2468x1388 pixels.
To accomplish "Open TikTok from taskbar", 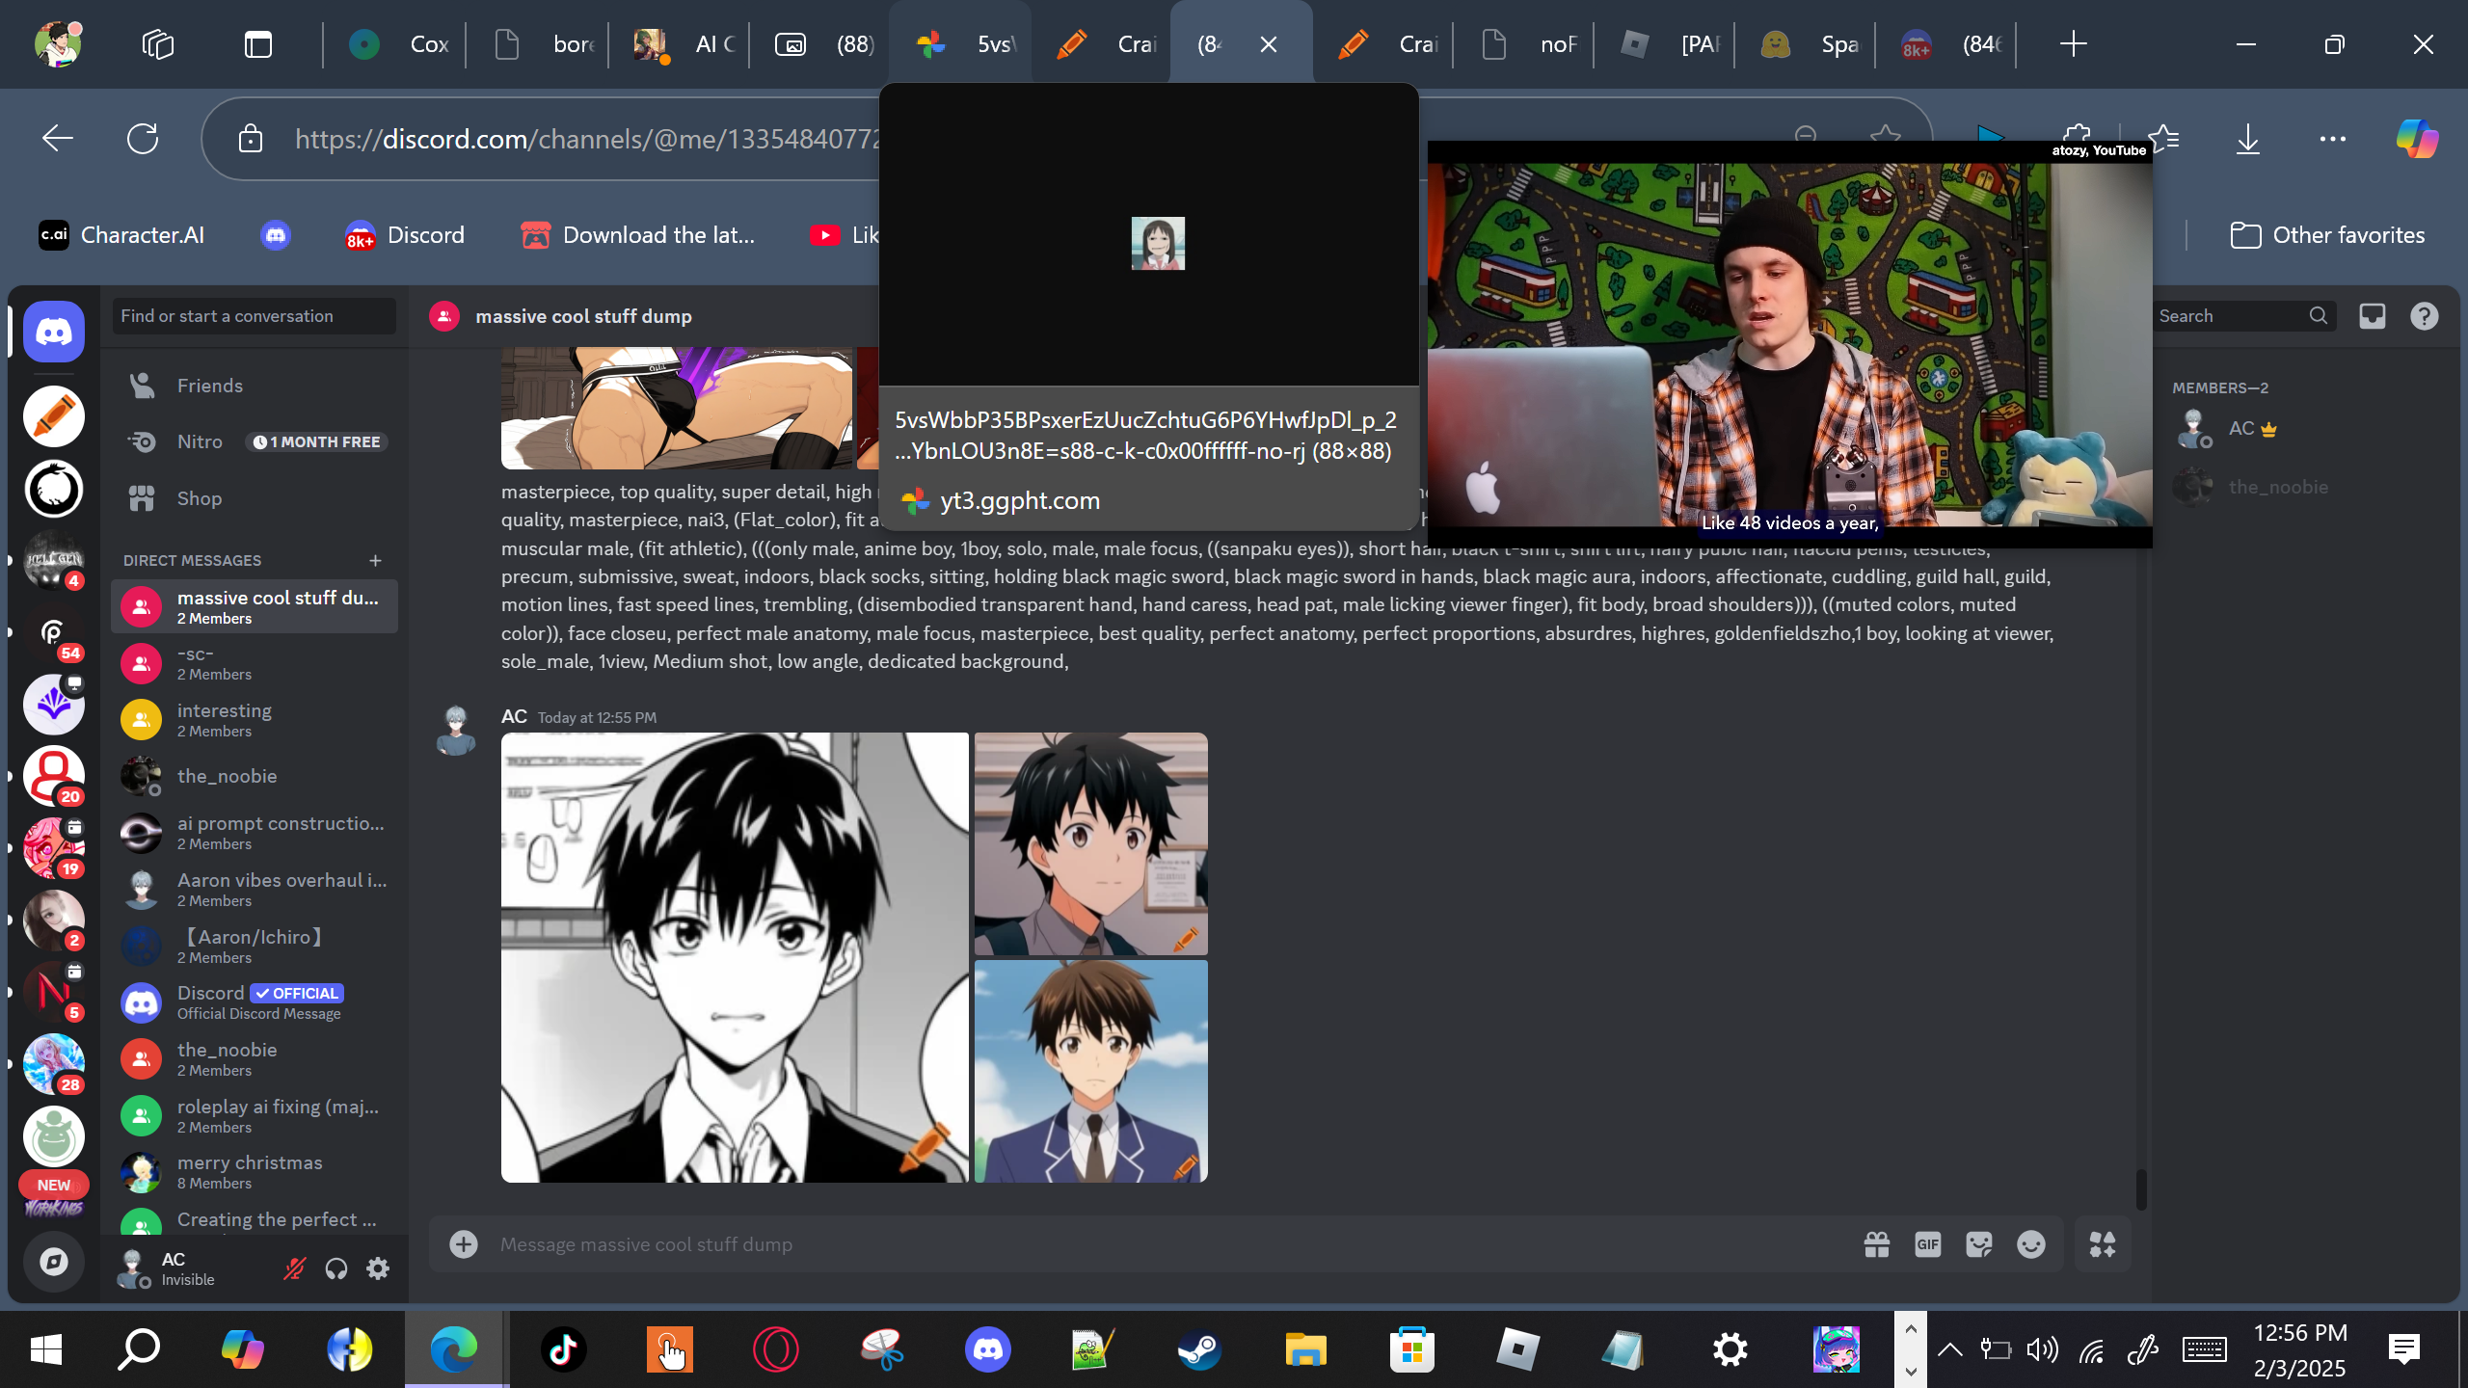I will point(563,1349).
